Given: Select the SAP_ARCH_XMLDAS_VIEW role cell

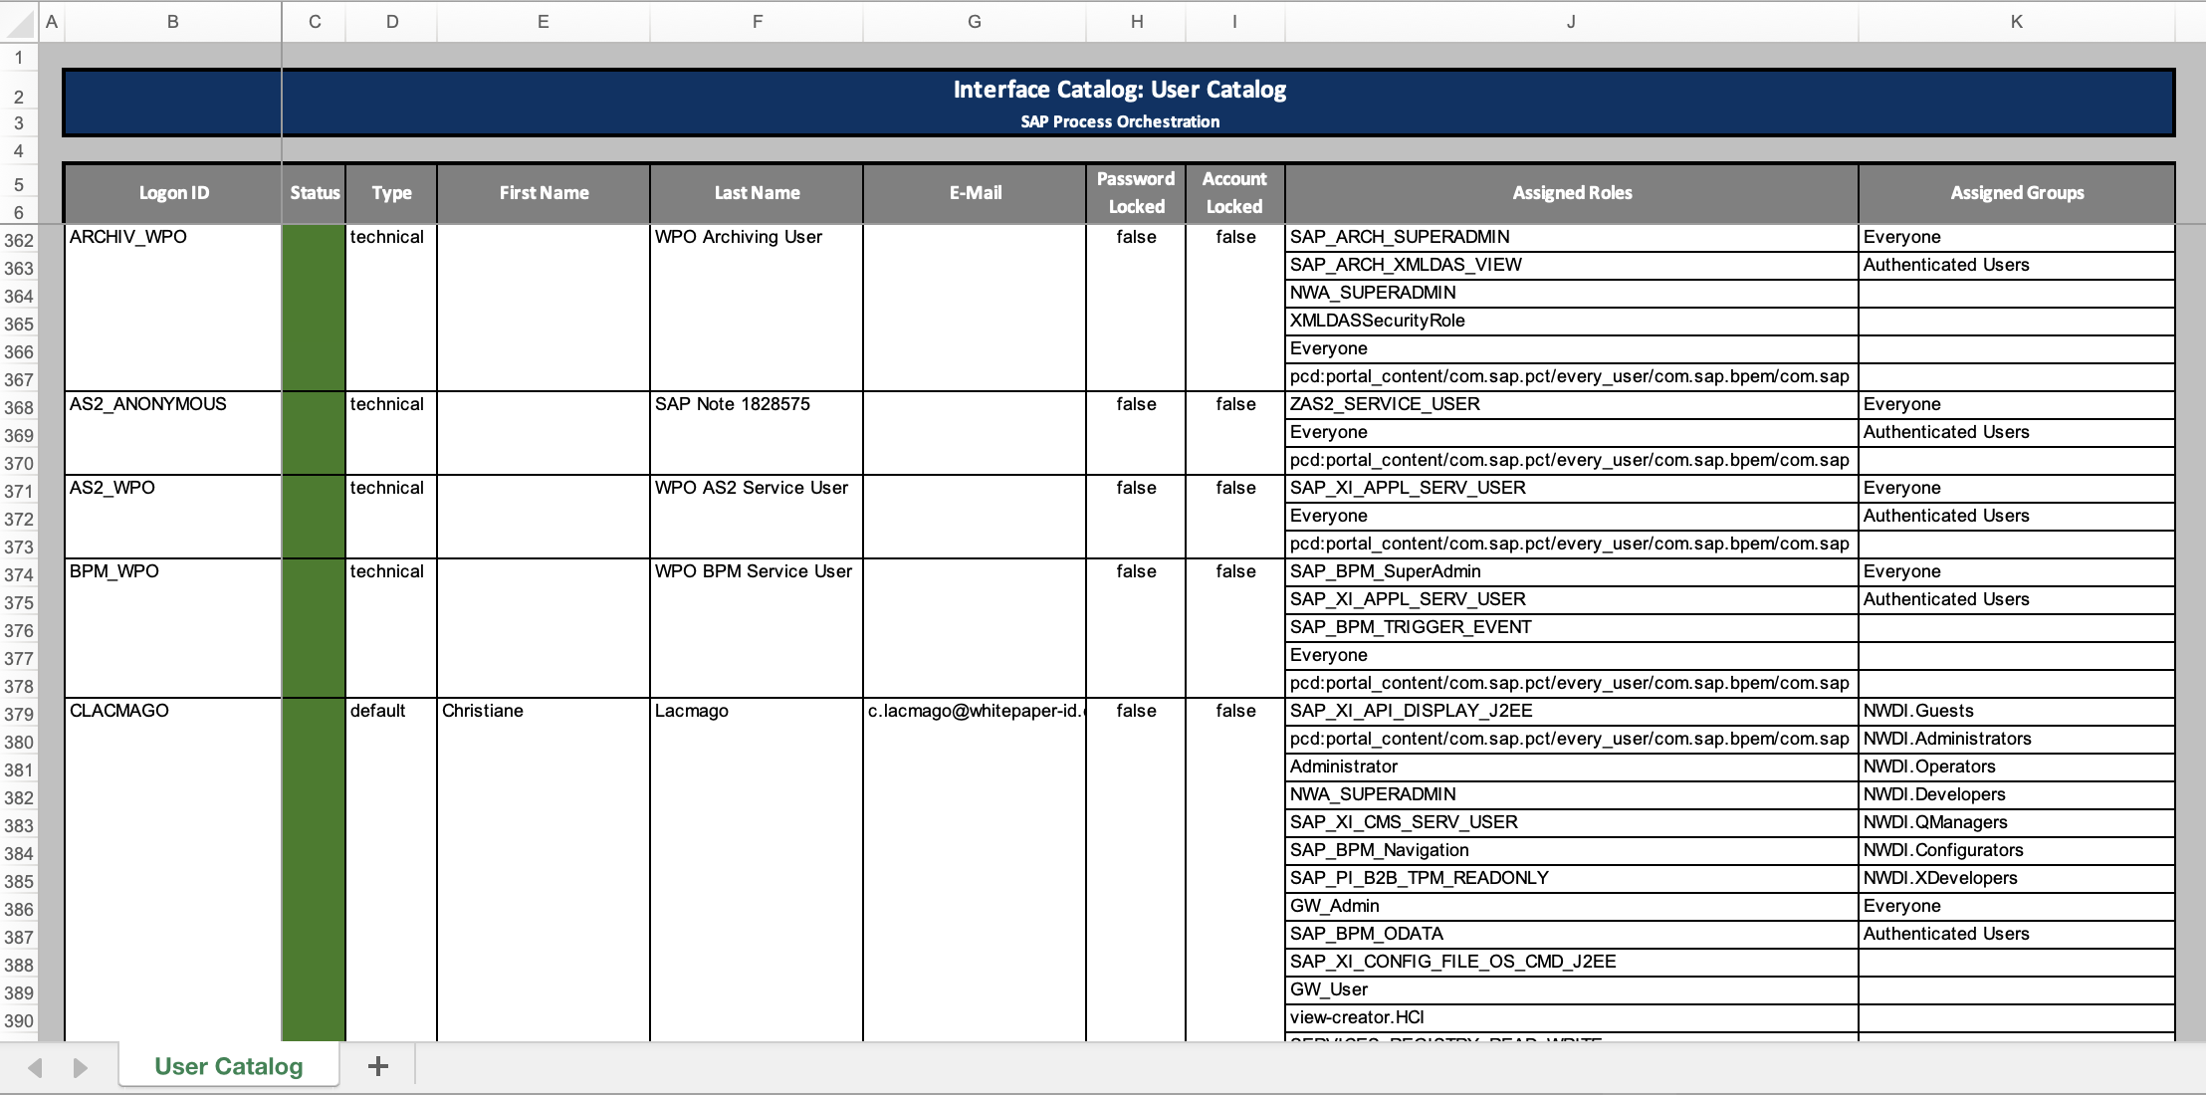Looking at the screenshot, I should coord(1572,265).
